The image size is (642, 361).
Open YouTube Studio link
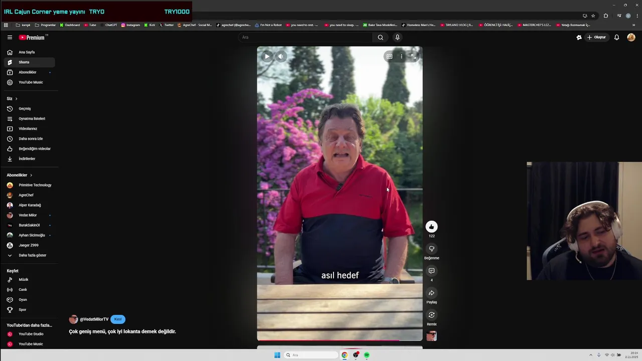click(x=30, y=334)
